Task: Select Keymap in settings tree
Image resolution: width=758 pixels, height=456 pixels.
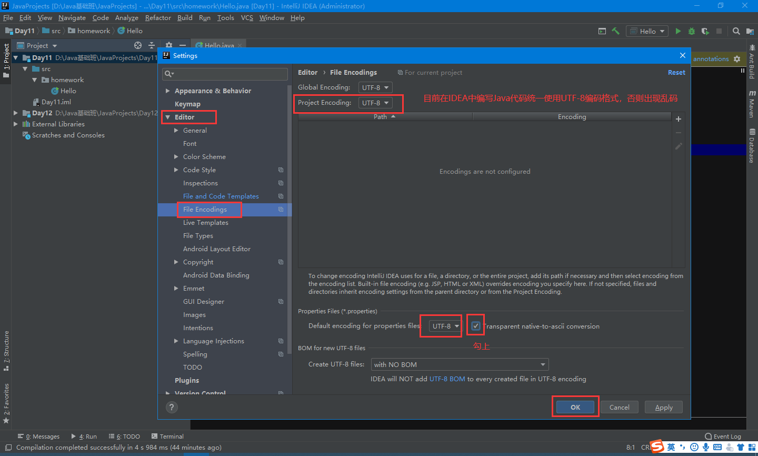Action: 187,104
